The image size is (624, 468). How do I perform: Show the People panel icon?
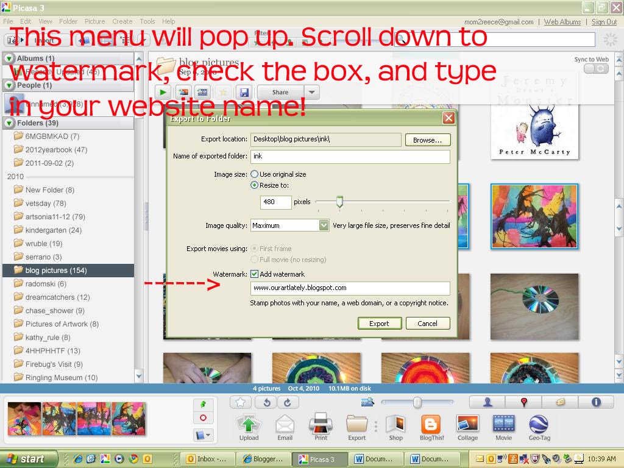[487, 402]
